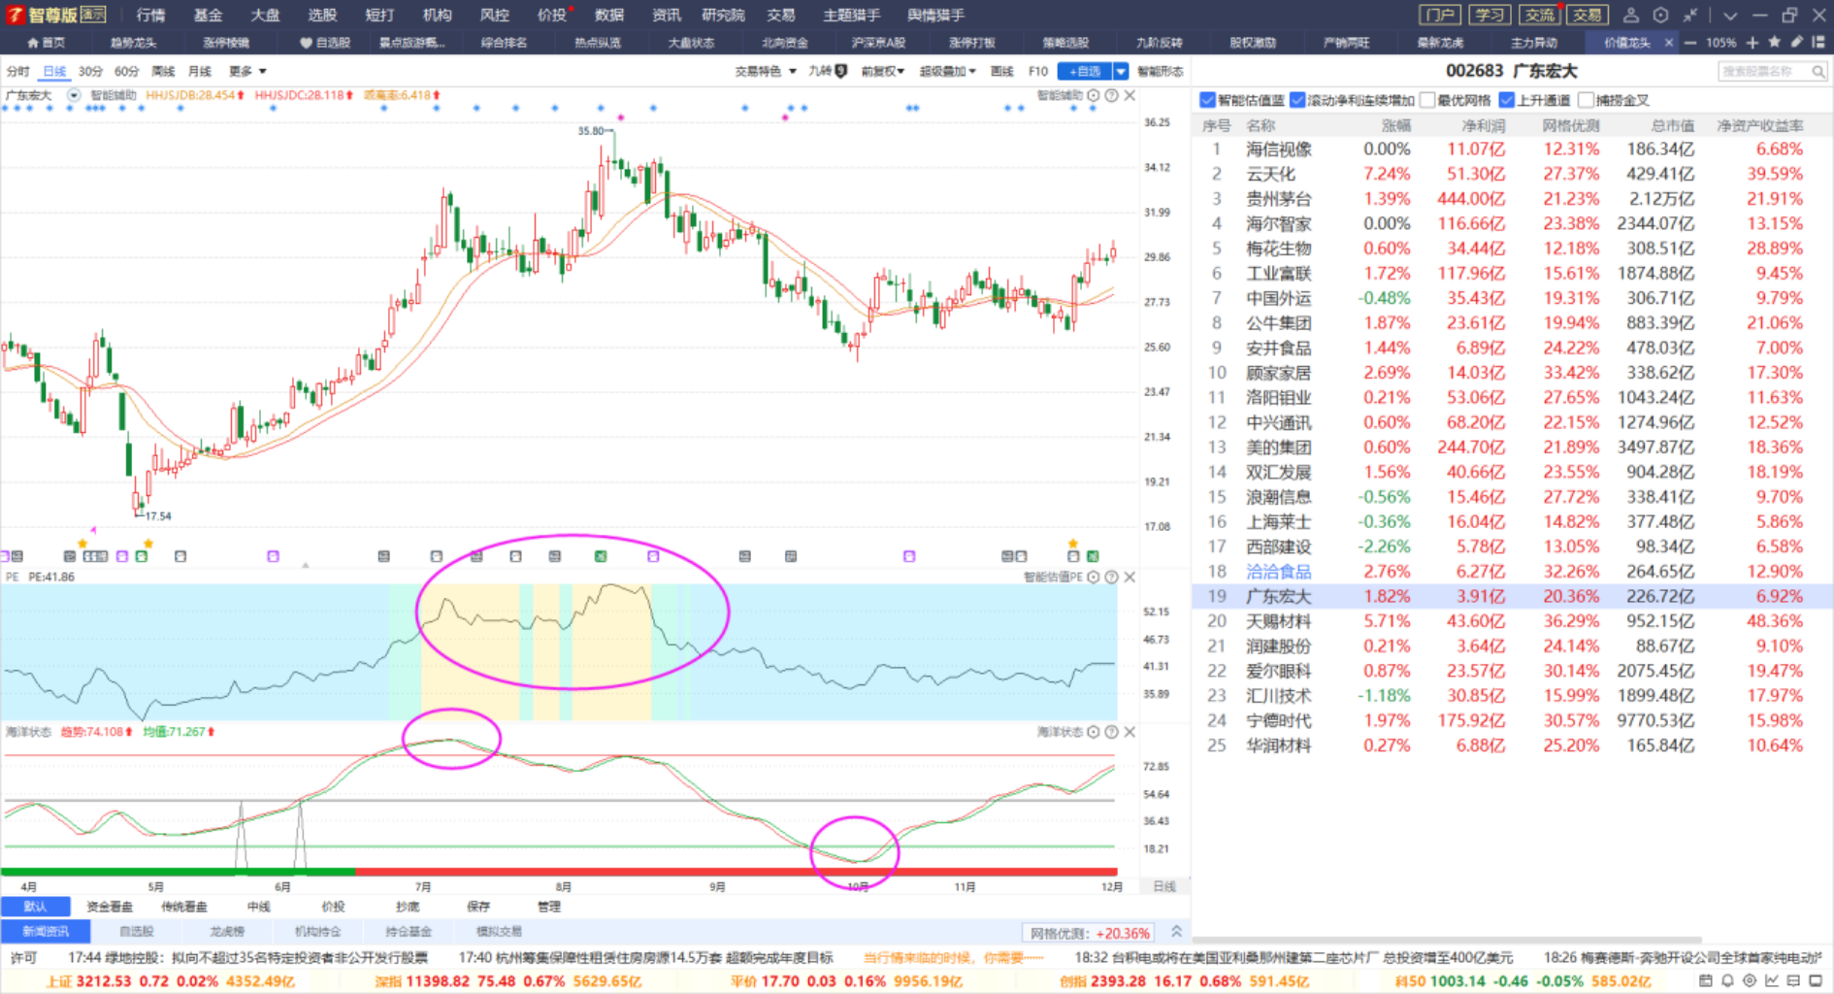Open the hexagon settings icon in title bar
The image size is (1834, 994).
tap(1660, 15)
